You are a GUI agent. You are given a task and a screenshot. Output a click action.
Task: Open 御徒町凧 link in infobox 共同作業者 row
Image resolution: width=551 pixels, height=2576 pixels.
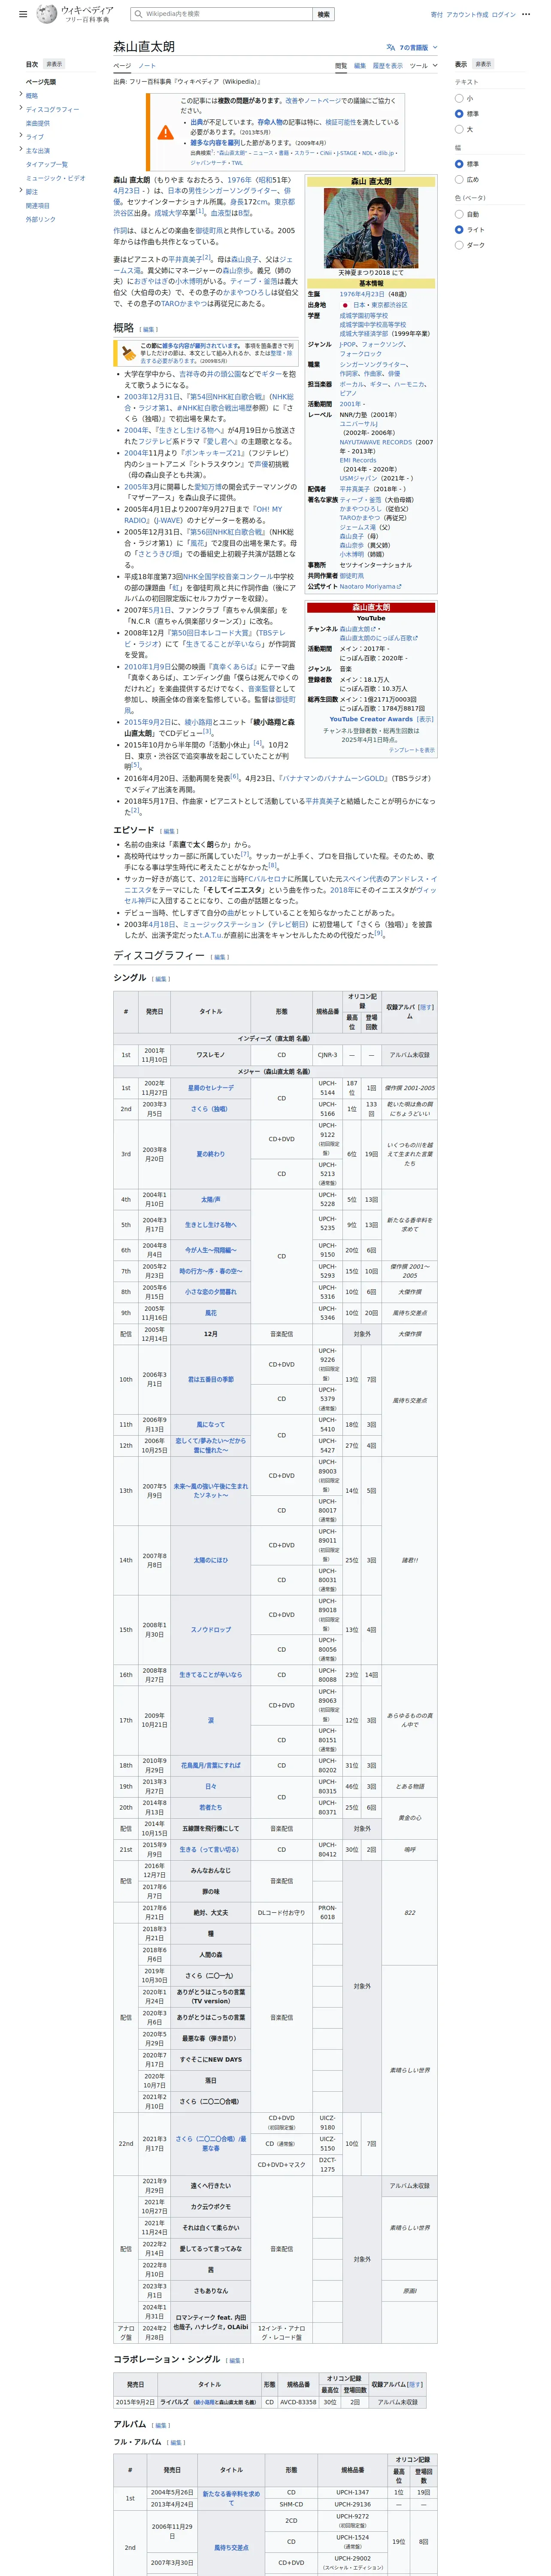(351, 576)
